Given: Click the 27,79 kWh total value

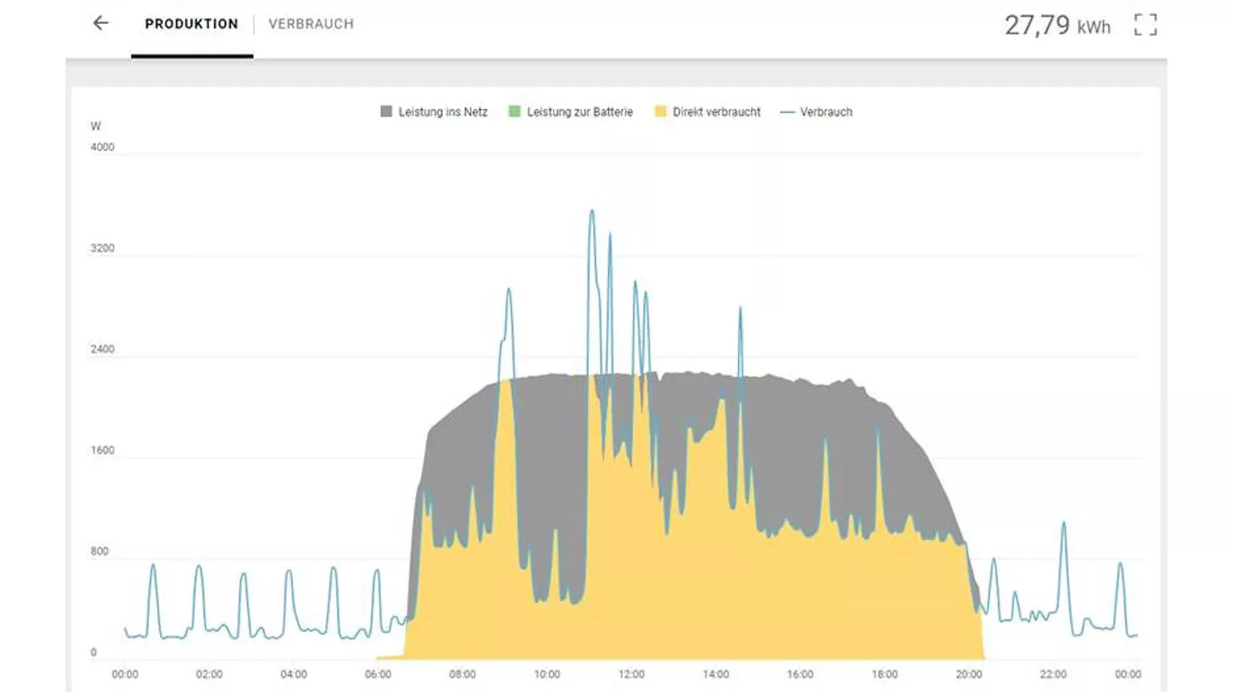Looking at the screenshot, I should point(1057,26).
